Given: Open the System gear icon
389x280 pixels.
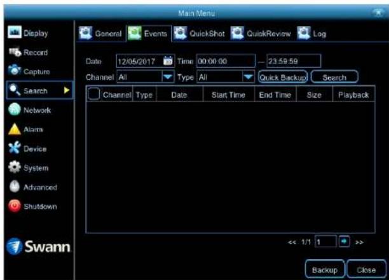Looking at the screenshot, I should (x=15, y=167).
